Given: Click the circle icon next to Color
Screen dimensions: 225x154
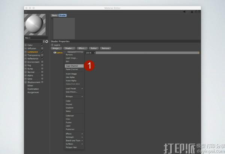Looking at the screenshot, I should click(25, 45).
